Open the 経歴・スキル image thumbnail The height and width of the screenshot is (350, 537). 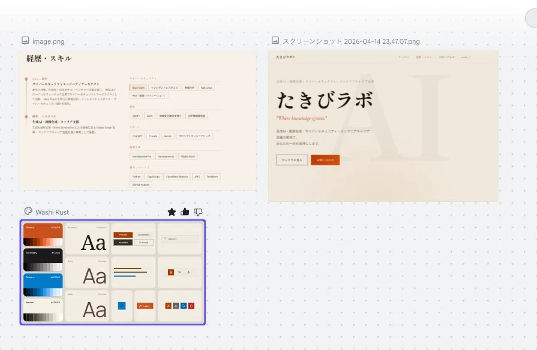[137, 120]
